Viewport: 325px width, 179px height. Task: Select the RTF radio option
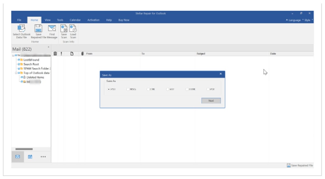pyautogui.click(x=168, y=89)
